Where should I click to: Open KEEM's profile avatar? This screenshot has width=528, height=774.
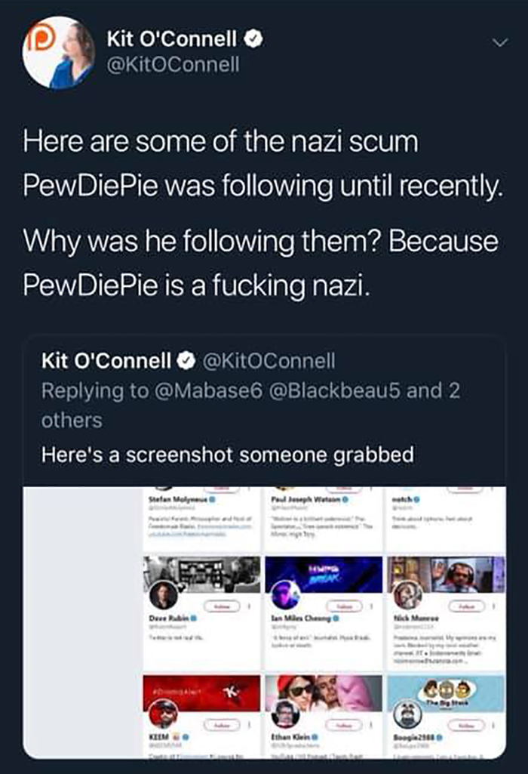[163, 714]
